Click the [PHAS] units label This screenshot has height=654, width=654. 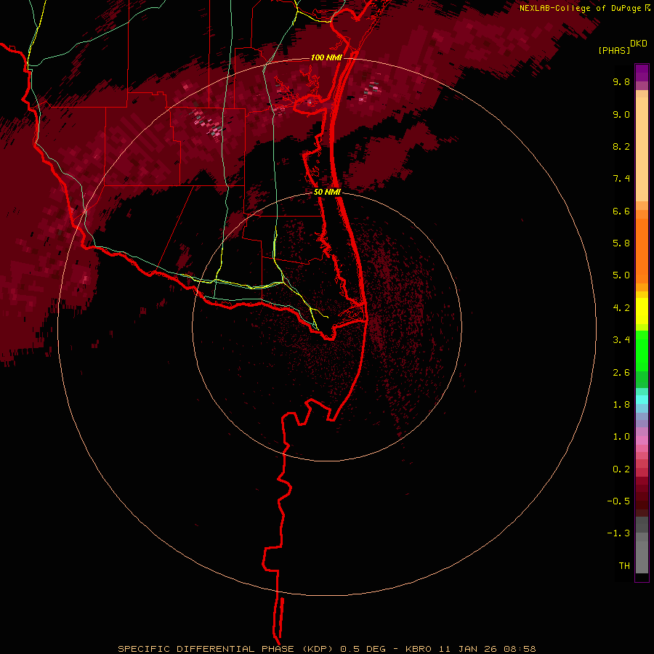614,51
